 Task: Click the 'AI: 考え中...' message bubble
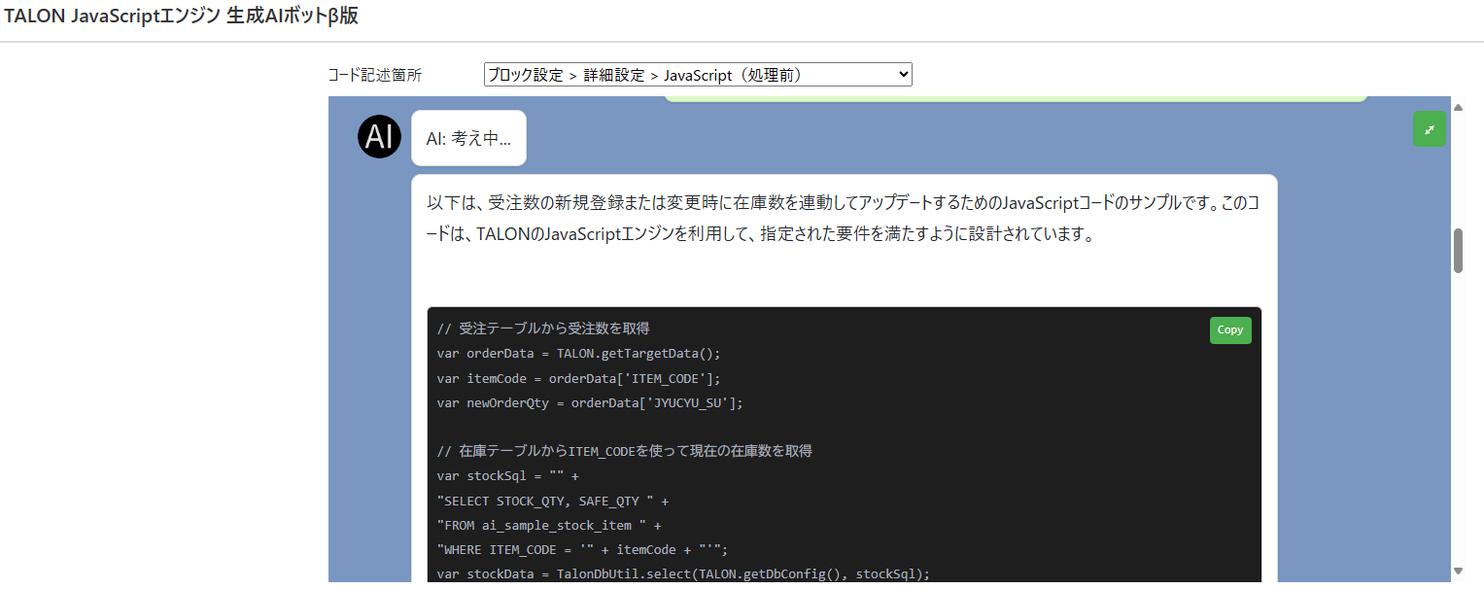pos(468,138)
